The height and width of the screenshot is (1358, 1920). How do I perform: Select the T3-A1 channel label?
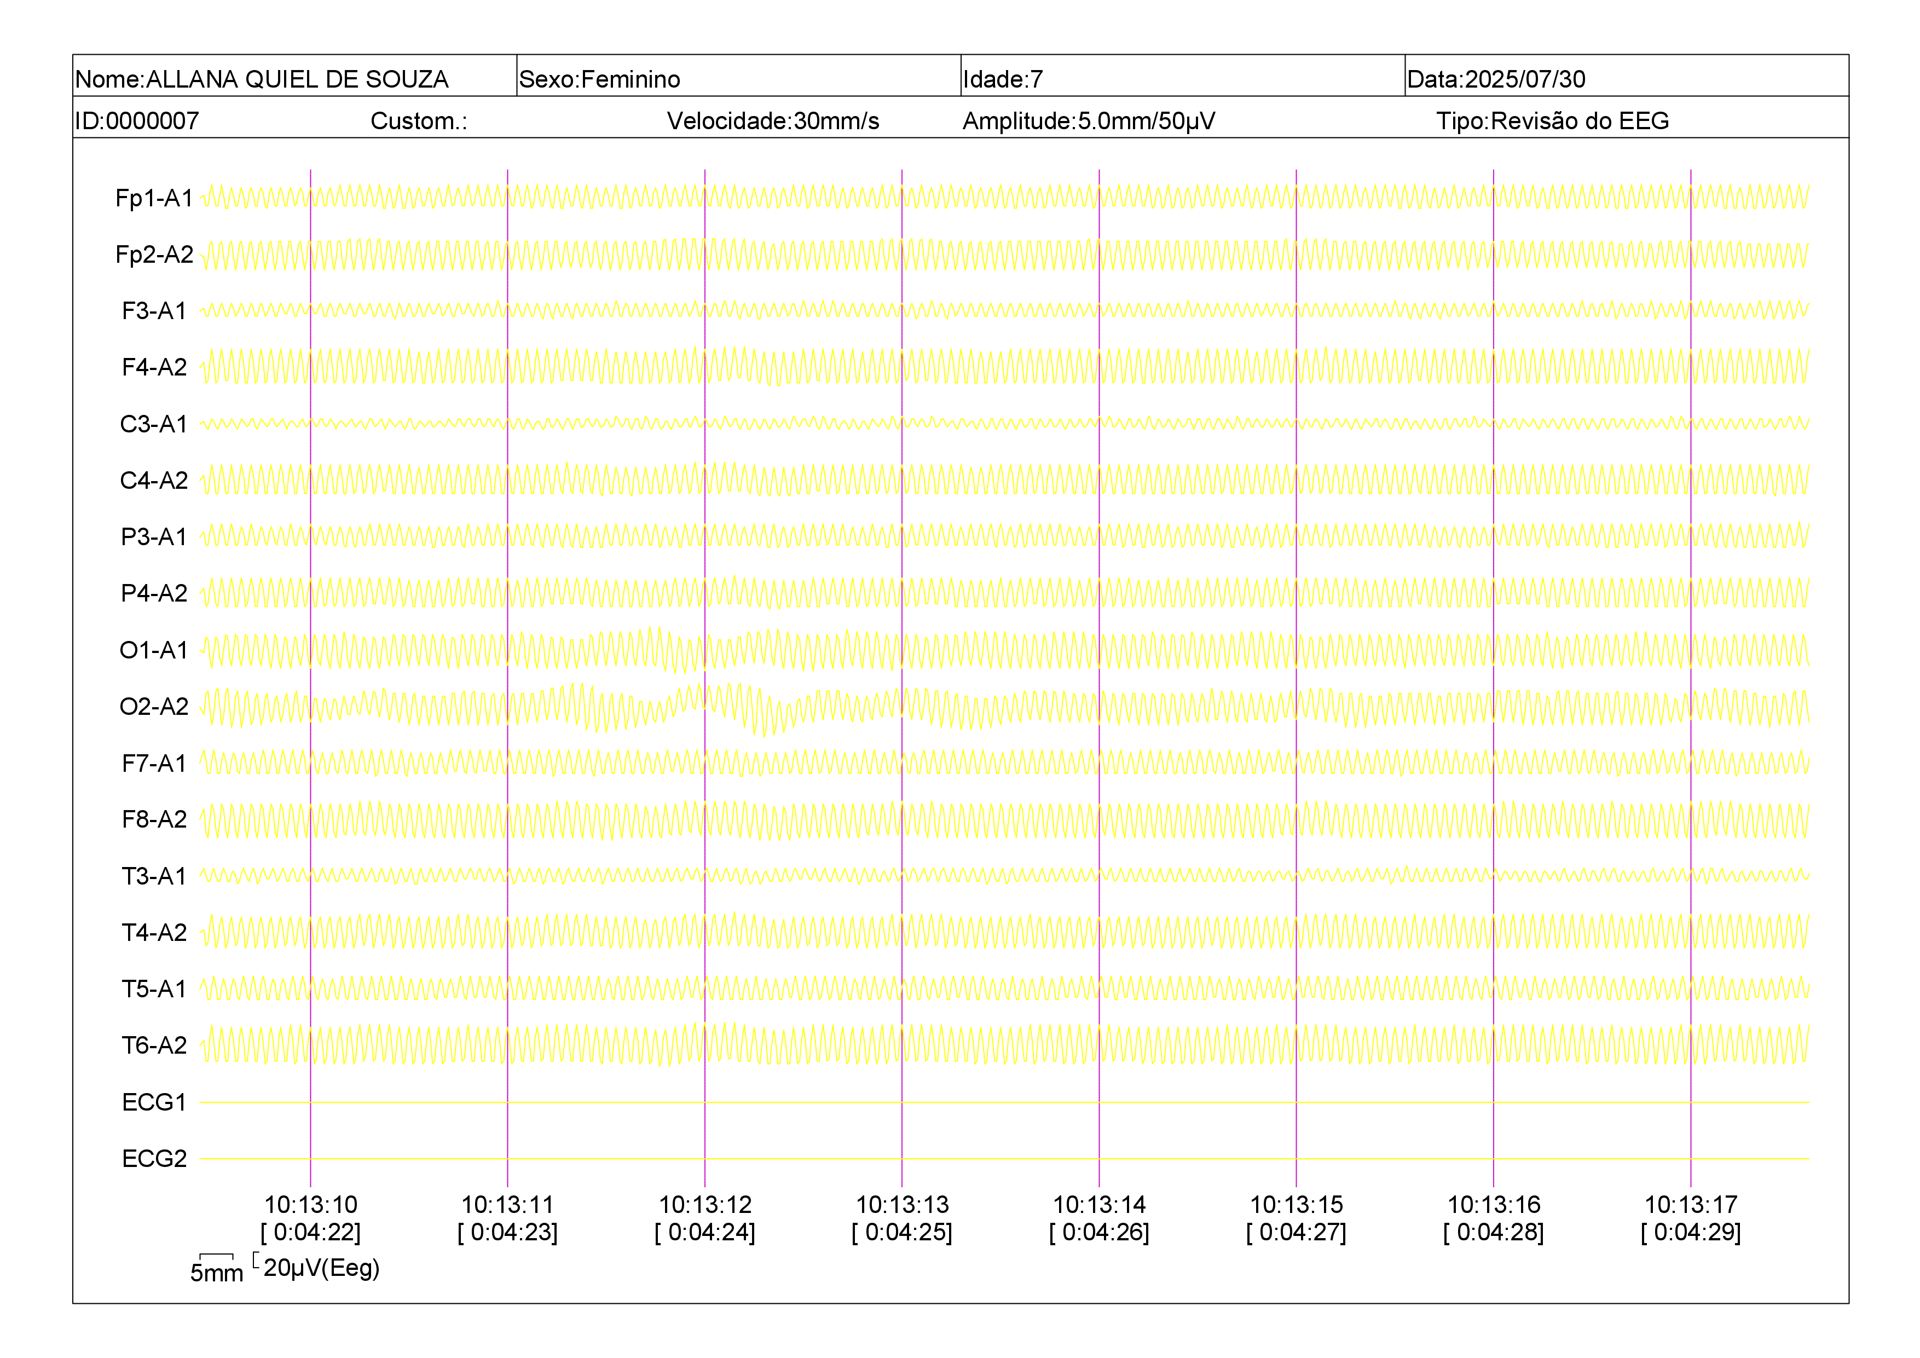click(155, 876)
